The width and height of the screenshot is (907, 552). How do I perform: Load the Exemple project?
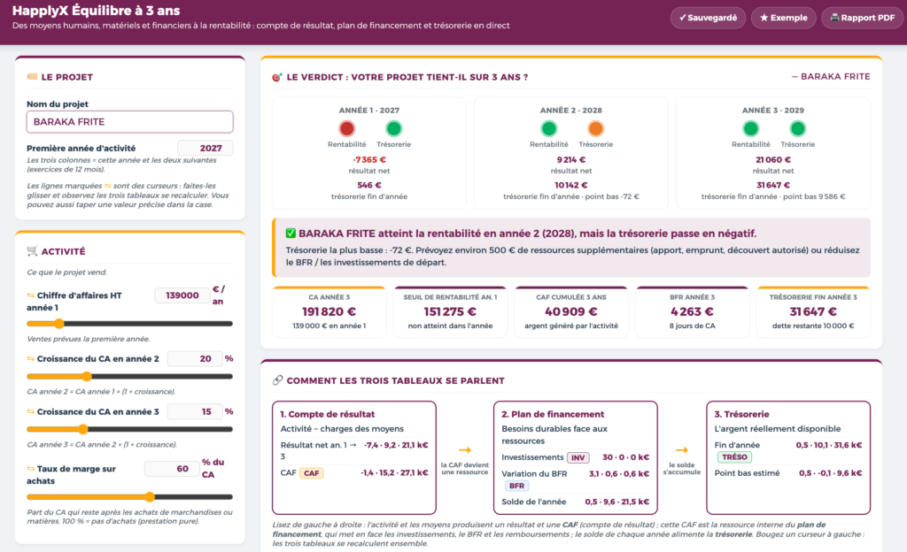[x=783, y=18]
